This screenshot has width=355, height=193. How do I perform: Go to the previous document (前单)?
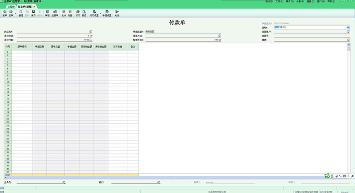[5, 13]
